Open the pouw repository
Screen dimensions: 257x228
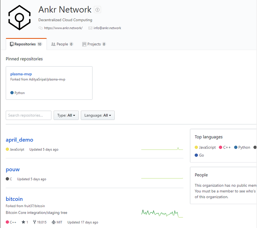(13, 169)
